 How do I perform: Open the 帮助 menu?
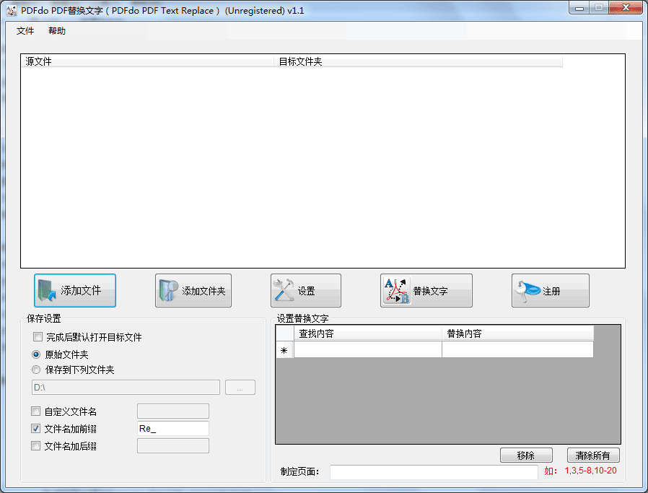click(56, 31)
